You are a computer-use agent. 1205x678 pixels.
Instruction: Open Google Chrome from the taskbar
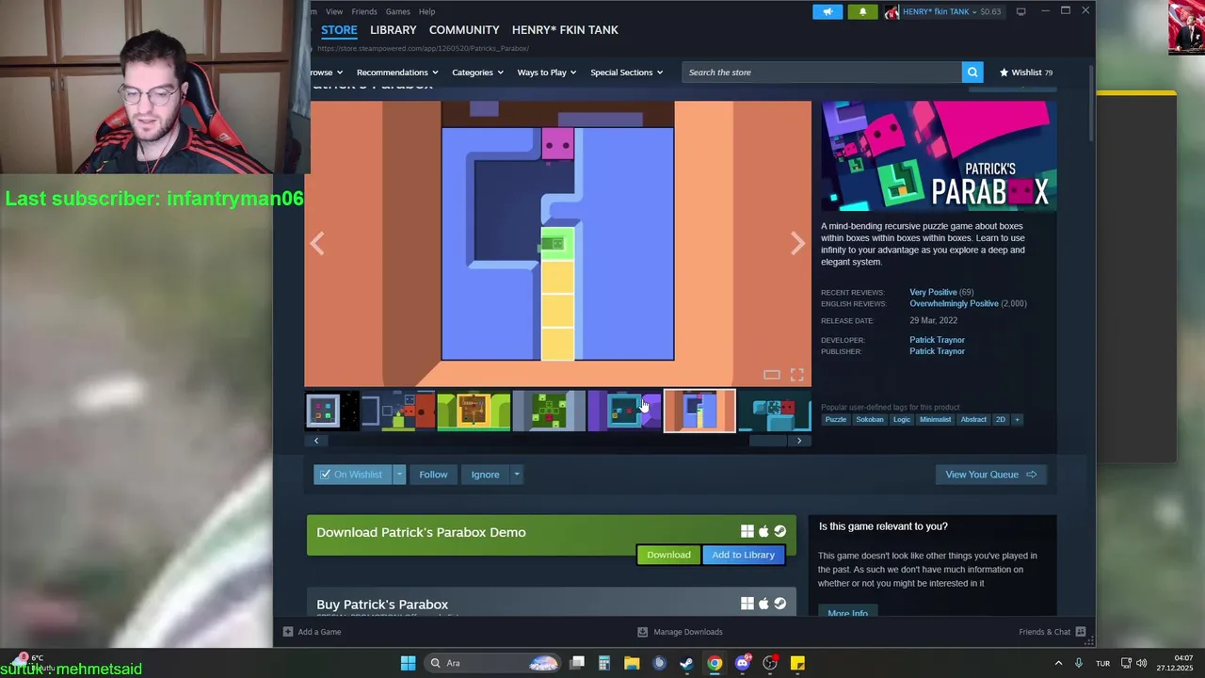tap(715, 663)
